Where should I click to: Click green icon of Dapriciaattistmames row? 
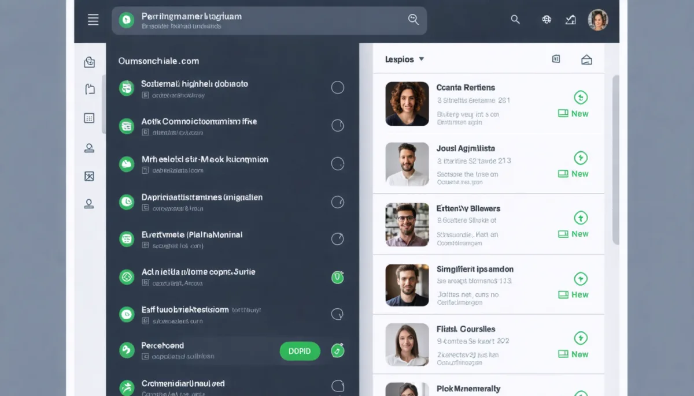coord(127,202)
